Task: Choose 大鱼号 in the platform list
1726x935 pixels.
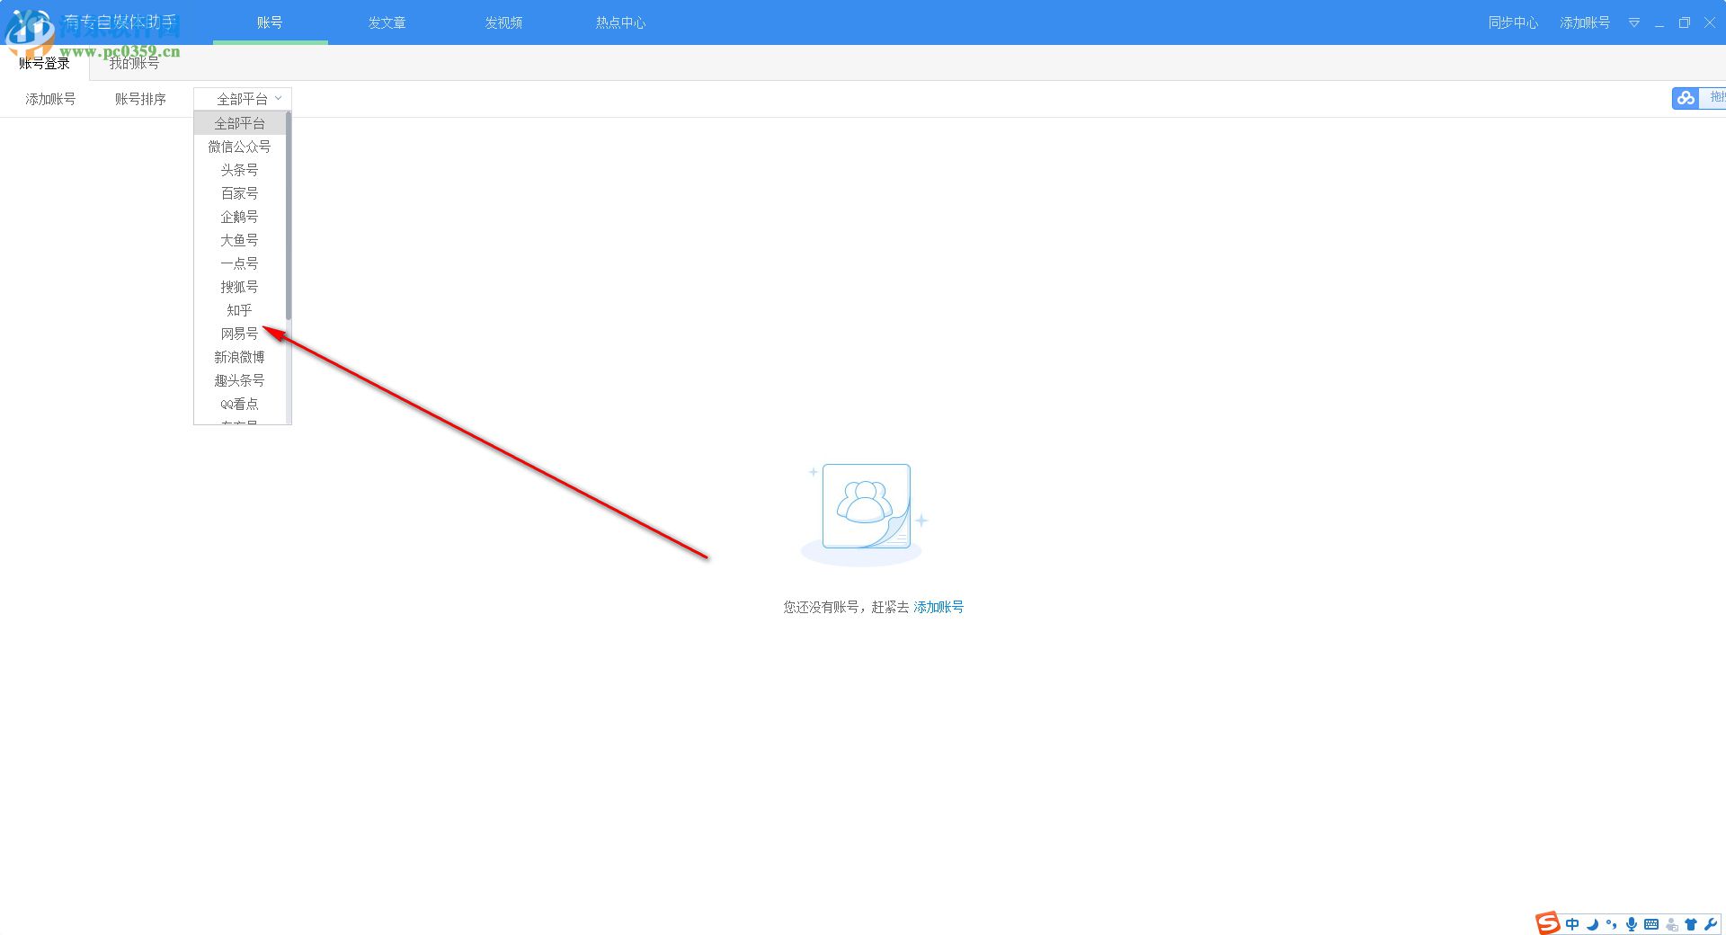Action: tap(240, 240)
